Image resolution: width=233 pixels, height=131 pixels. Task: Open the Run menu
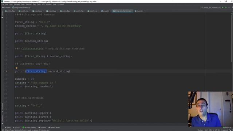[34, 4]
